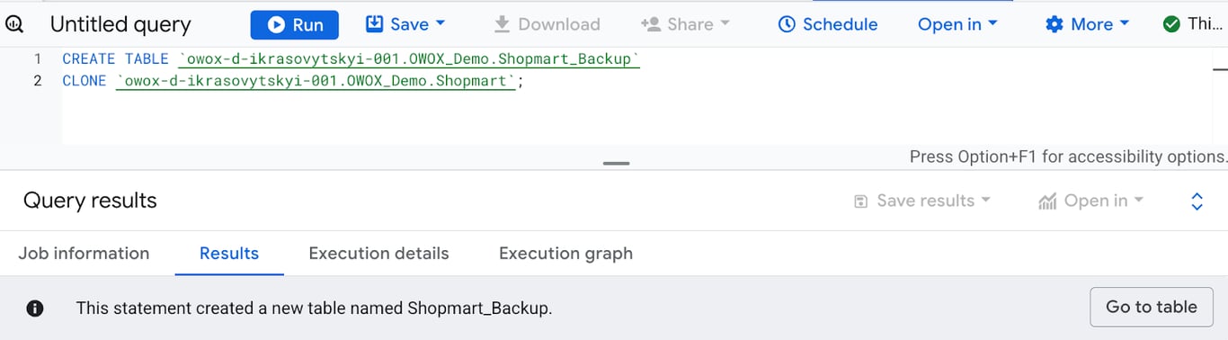
Task: Select the Results tab
Action: (229, 253)
